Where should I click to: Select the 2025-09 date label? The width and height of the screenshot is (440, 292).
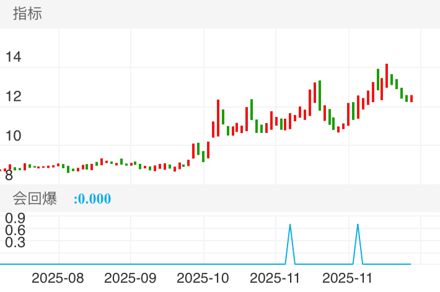point(130,278)
